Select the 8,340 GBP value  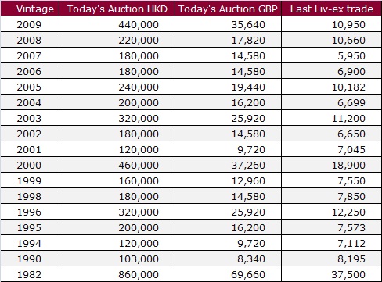tap(251, 259)
